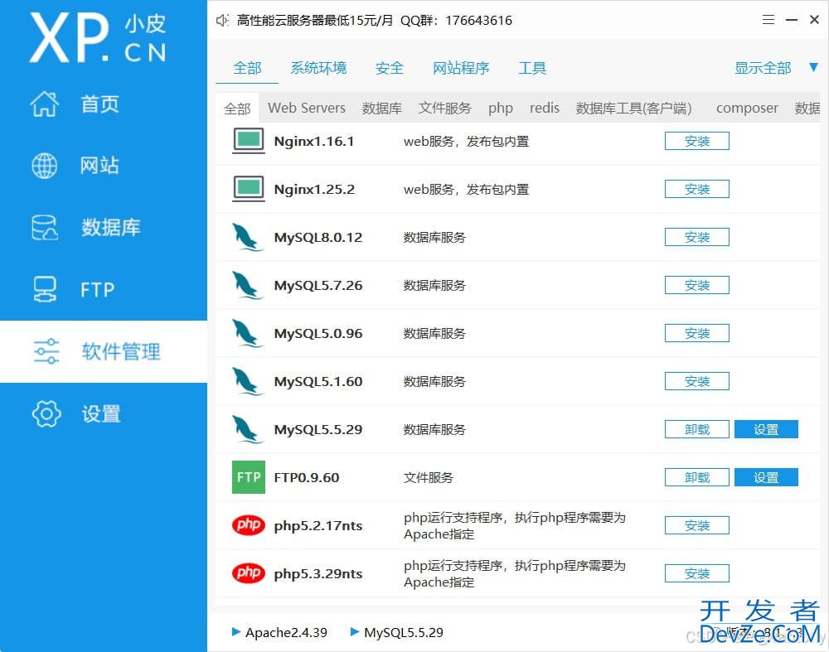
Task: Switch to the 系统环境 tab
Action: (318, 68)
